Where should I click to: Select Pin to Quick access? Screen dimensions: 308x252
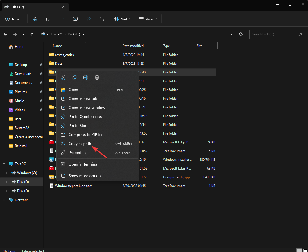click(x=98, y=117)
